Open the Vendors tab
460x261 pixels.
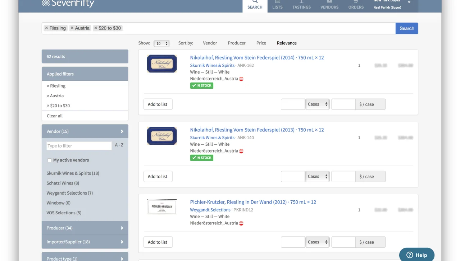[329, 5]
